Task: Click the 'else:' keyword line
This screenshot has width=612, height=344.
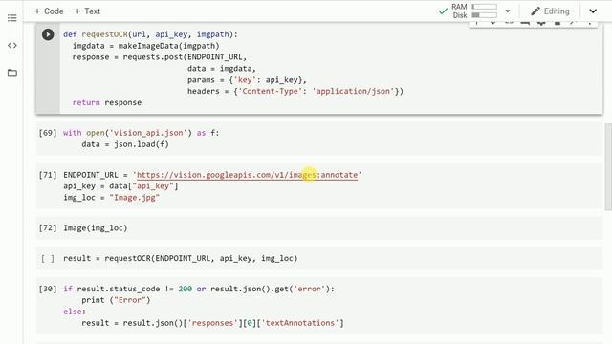Action: point(75,312)
